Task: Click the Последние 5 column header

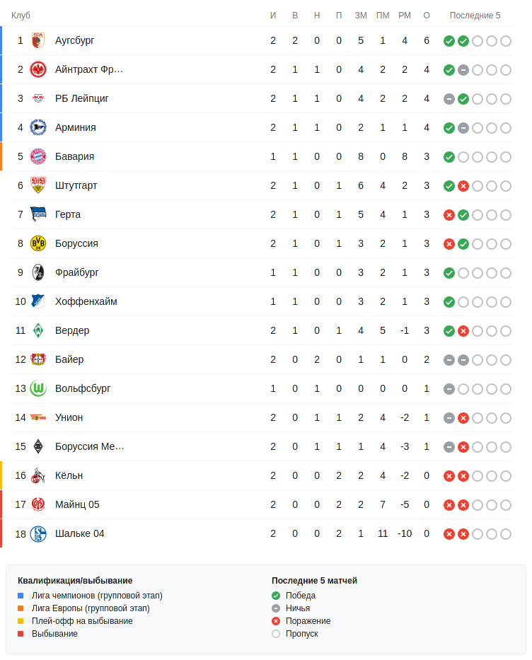Action: 475,16
